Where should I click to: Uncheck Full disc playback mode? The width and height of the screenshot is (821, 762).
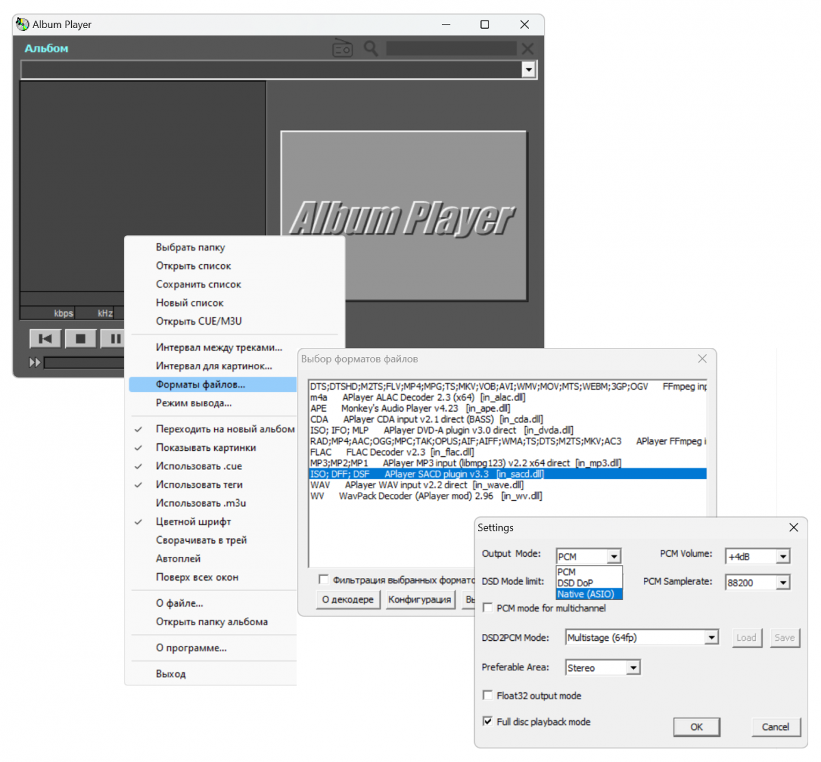pyautogui.click(x=488, y=721)
